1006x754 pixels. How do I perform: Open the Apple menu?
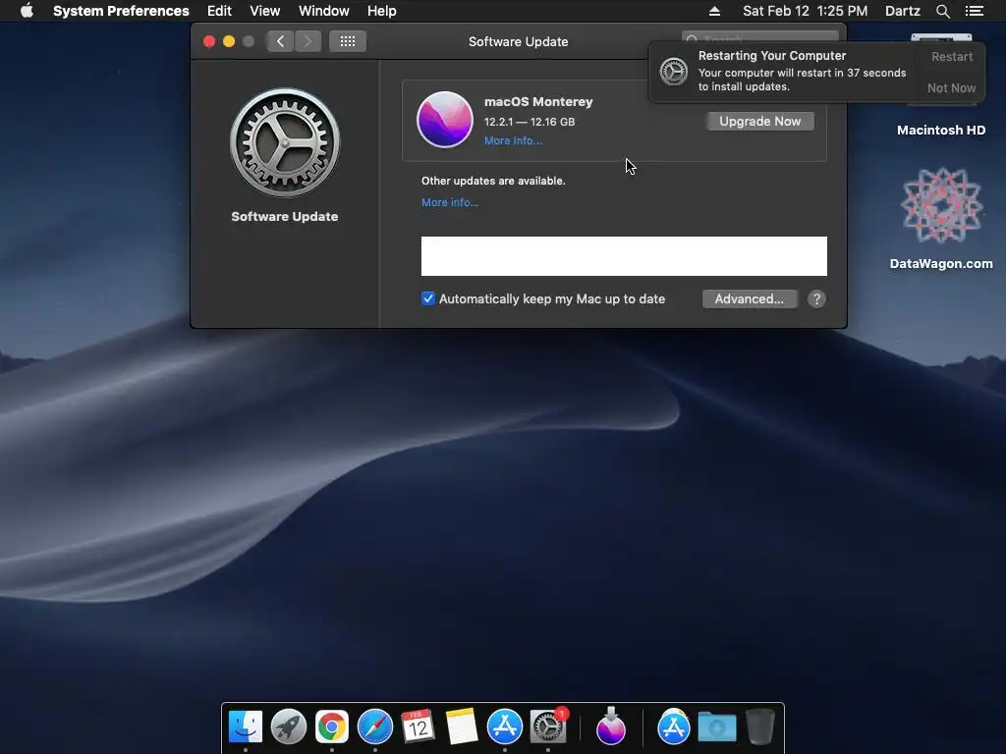click(27, 11)
